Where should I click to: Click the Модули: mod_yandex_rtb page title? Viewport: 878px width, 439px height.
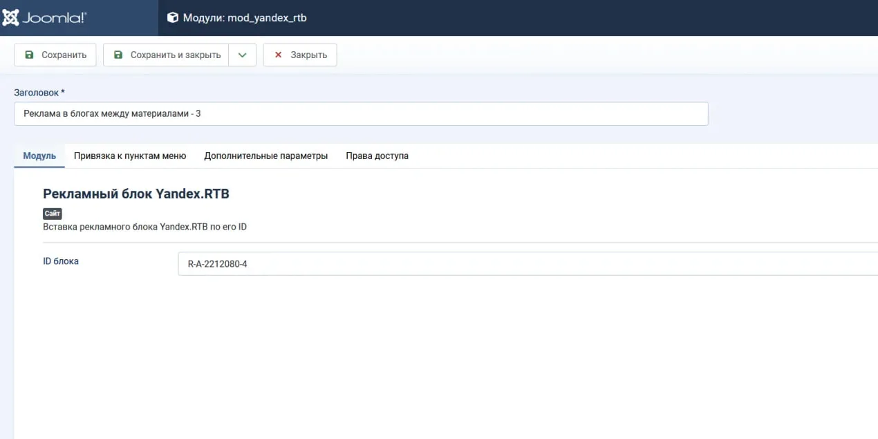[245, 18]
